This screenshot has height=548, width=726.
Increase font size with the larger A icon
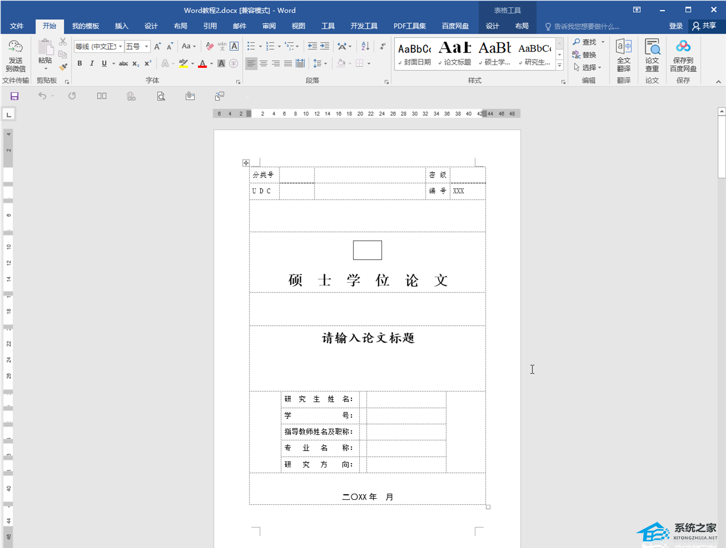click(157, 47)
